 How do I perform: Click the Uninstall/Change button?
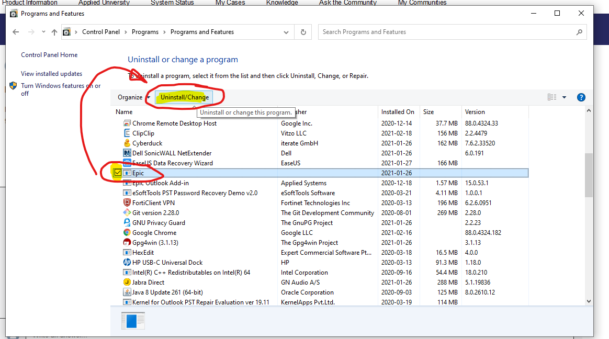[x=185, y=97]
